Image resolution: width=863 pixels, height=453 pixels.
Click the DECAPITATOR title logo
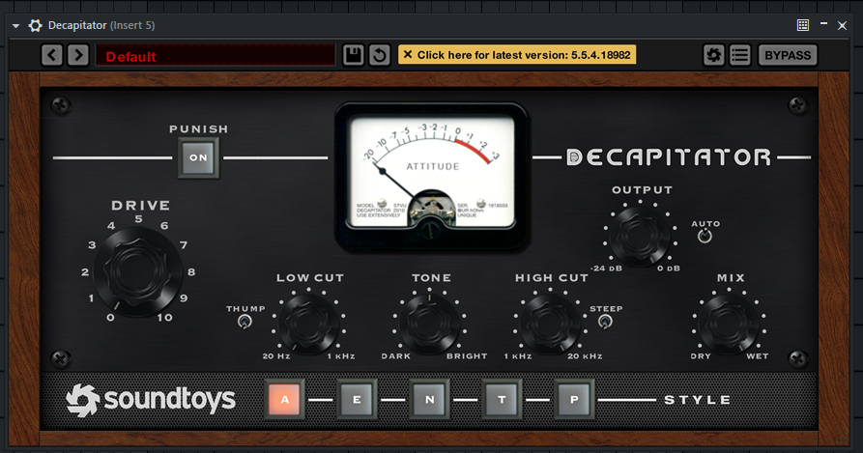point(669,157)
